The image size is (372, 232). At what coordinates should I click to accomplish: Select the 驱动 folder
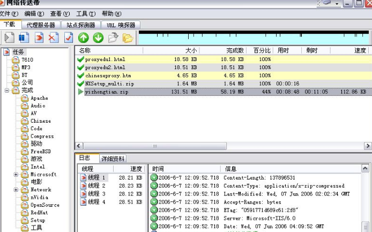pyautogui.click(x=36, y=144)
